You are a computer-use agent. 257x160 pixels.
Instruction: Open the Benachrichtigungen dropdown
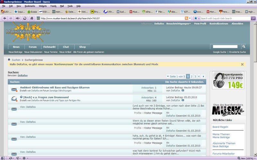pos(178,24)
